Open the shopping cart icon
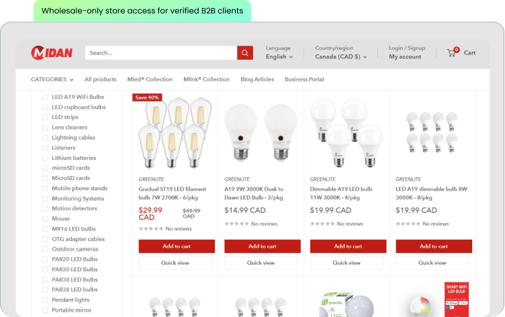 pos(451,53)
